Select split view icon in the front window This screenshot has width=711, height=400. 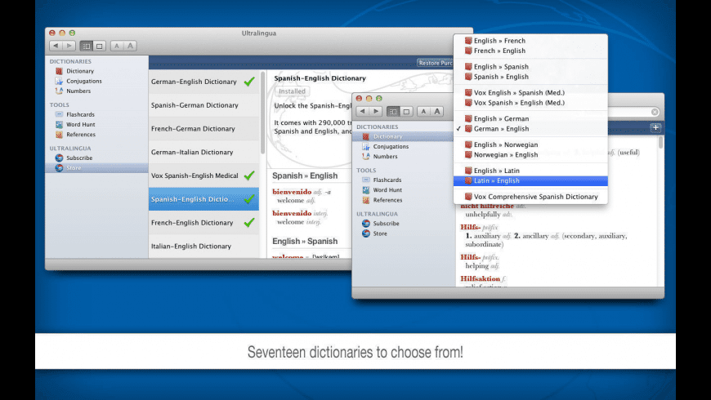[393, 112]
